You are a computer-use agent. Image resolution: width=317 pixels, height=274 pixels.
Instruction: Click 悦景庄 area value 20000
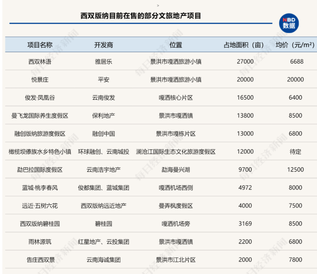[245, 80]
